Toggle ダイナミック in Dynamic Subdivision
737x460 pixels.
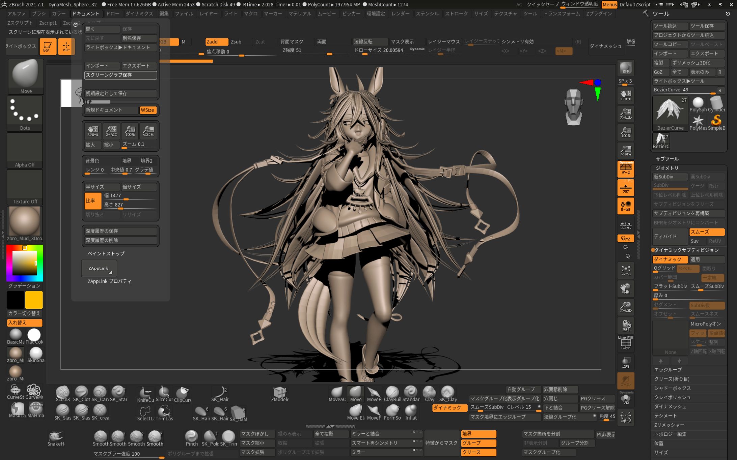(x=670, y=259)
